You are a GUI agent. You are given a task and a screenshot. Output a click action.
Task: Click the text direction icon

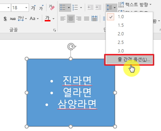click(121, 5)
